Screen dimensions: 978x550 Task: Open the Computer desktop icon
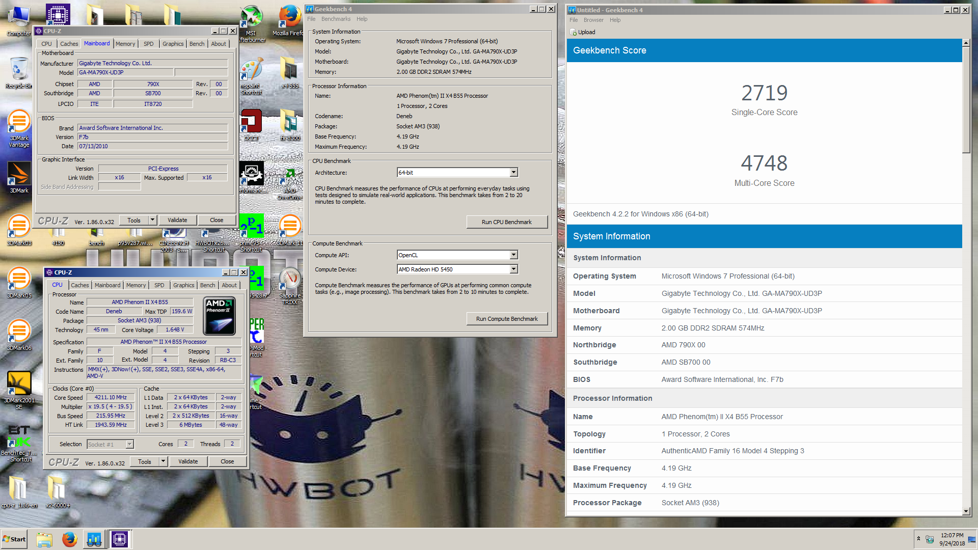(x=19, y=21)
